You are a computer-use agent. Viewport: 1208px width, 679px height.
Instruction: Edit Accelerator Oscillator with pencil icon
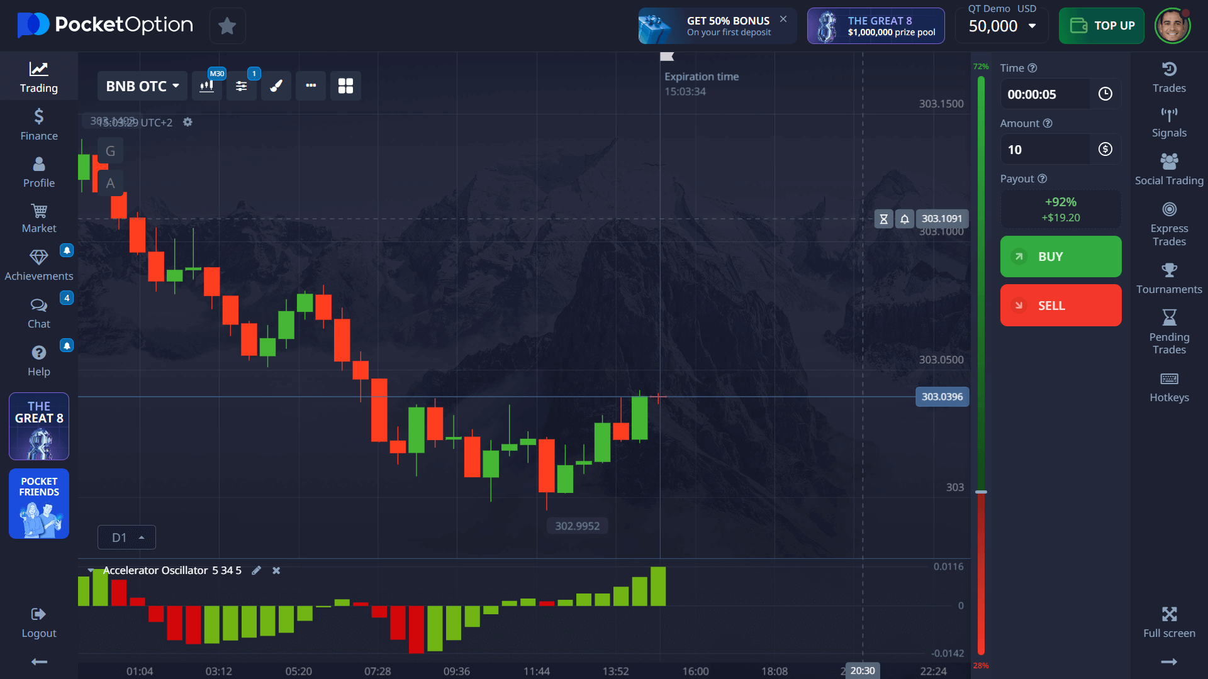[x=256, y=570]
